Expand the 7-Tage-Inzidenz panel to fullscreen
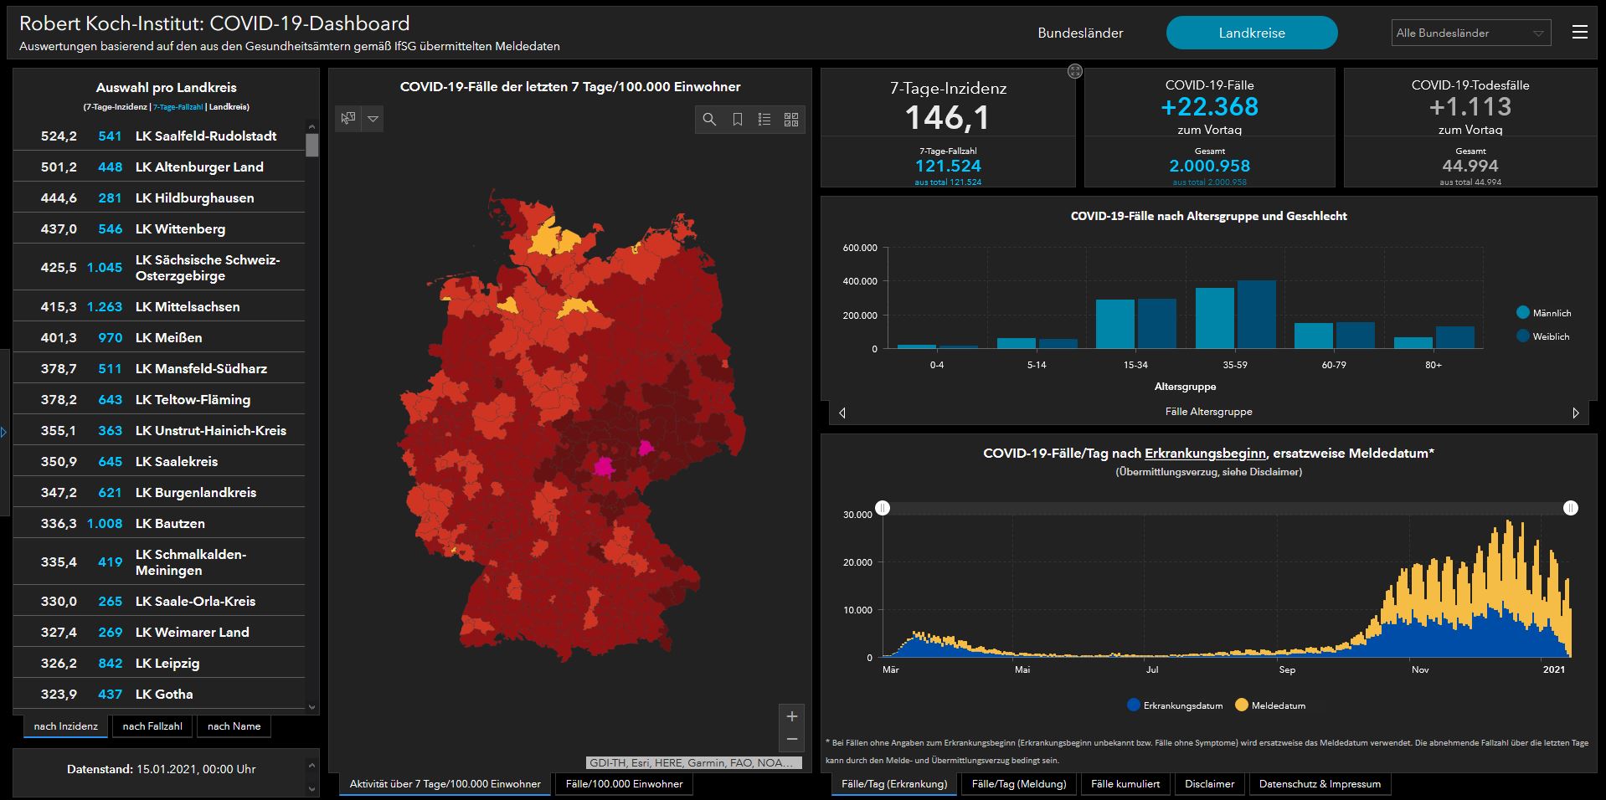Image resolution: width=1606 pixels, height=800 pixels. click(1075, 72)
